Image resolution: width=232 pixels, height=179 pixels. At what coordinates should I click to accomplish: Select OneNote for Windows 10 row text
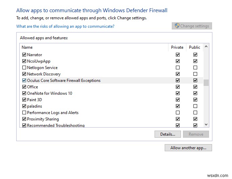click(x=50, y=93)
